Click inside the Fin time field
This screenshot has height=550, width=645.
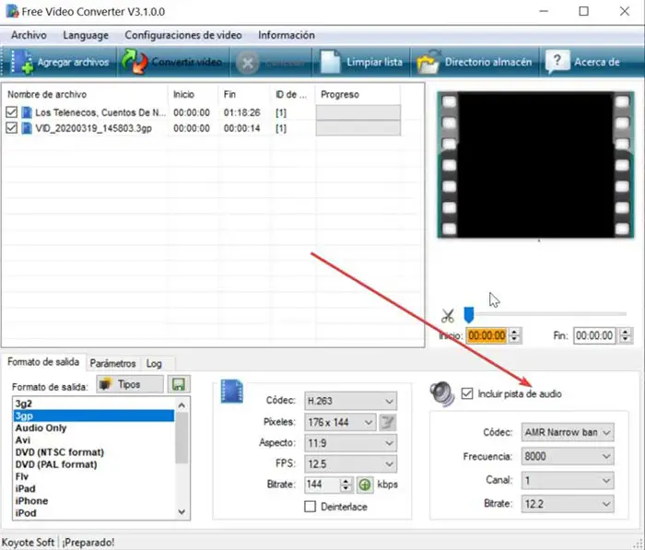pyautogui.click(x=594, y=335)
